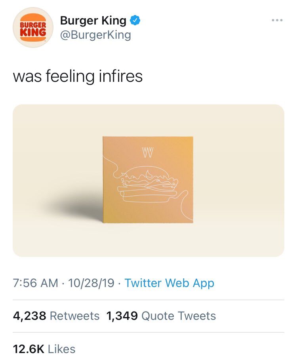Open the Twitter Web App source link
The height and width of the screenshot is (359, 297).
[169, 283]
